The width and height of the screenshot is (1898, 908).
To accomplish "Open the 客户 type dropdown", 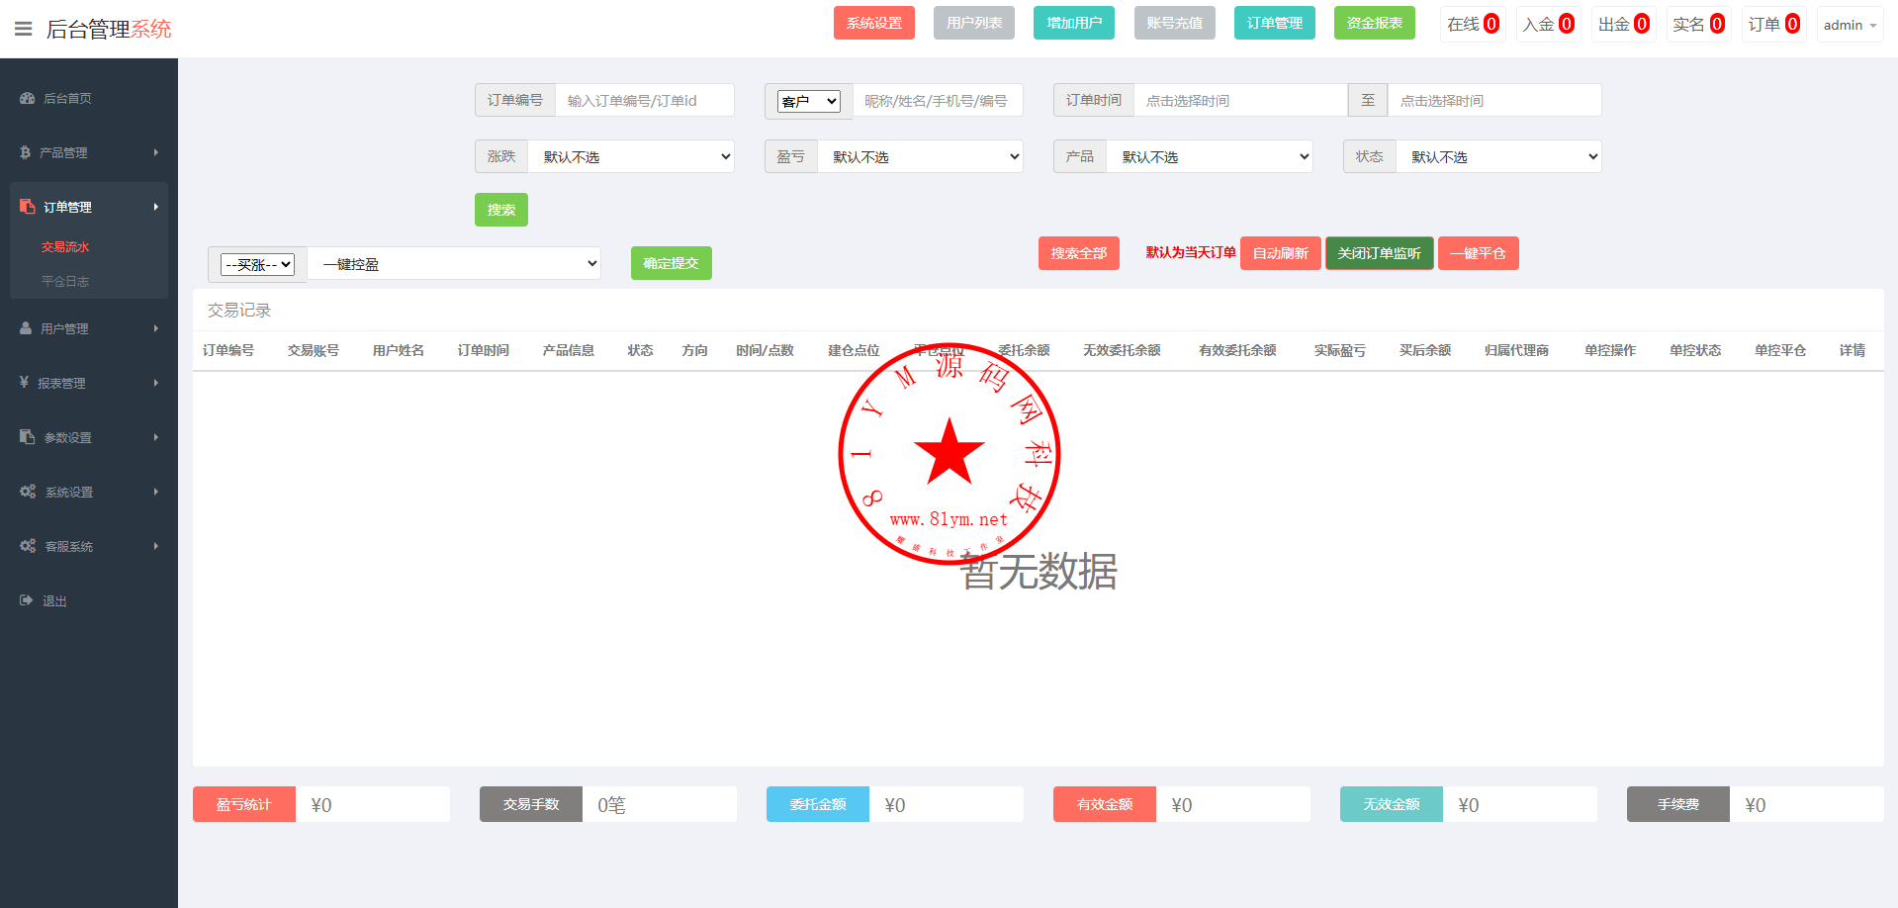I will 809,101.
